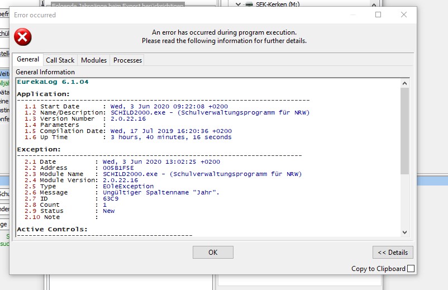Click the exception message line 'Ungültiger Spaltenname'

(x=161, y=193)
